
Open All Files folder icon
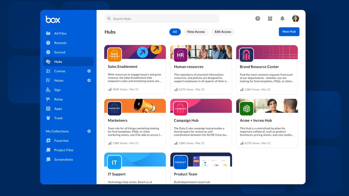(x=48, y=33)
